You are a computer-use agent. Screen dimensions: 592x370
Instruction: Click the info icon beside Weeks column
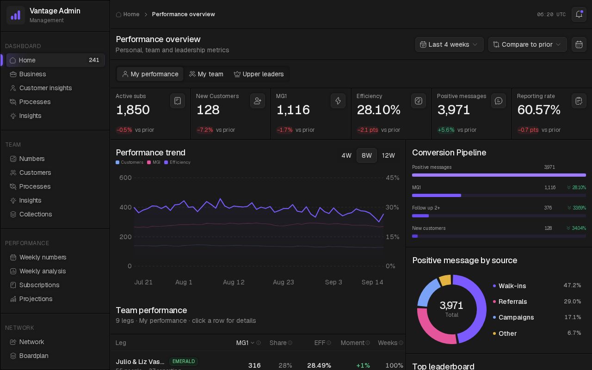(401, 343)
